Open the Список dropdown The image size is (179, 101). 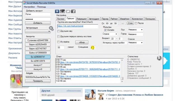click(135, 43)
